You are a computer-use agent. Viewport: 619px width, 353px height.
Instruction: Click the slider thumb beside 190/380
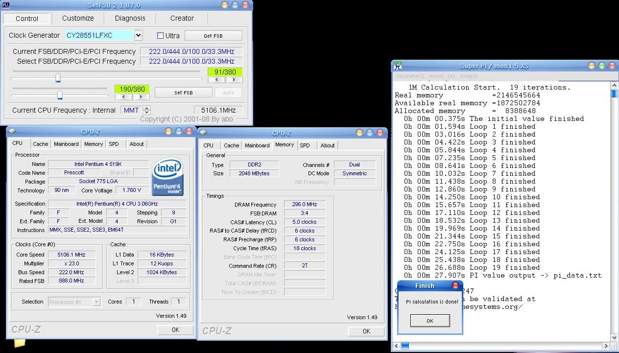tap(60, 94)
